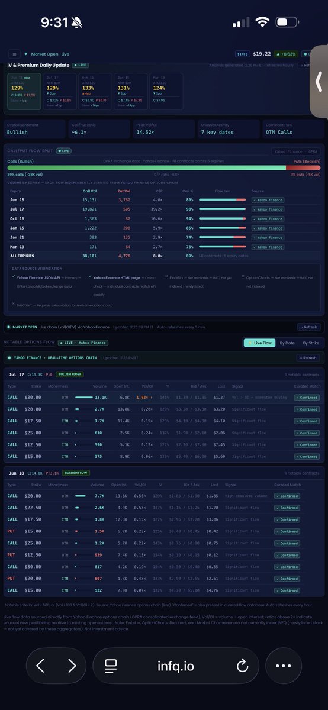
Task: Tap the BULLISH FLOW badge in the Jun 18 section
Action: pos(76,473)
